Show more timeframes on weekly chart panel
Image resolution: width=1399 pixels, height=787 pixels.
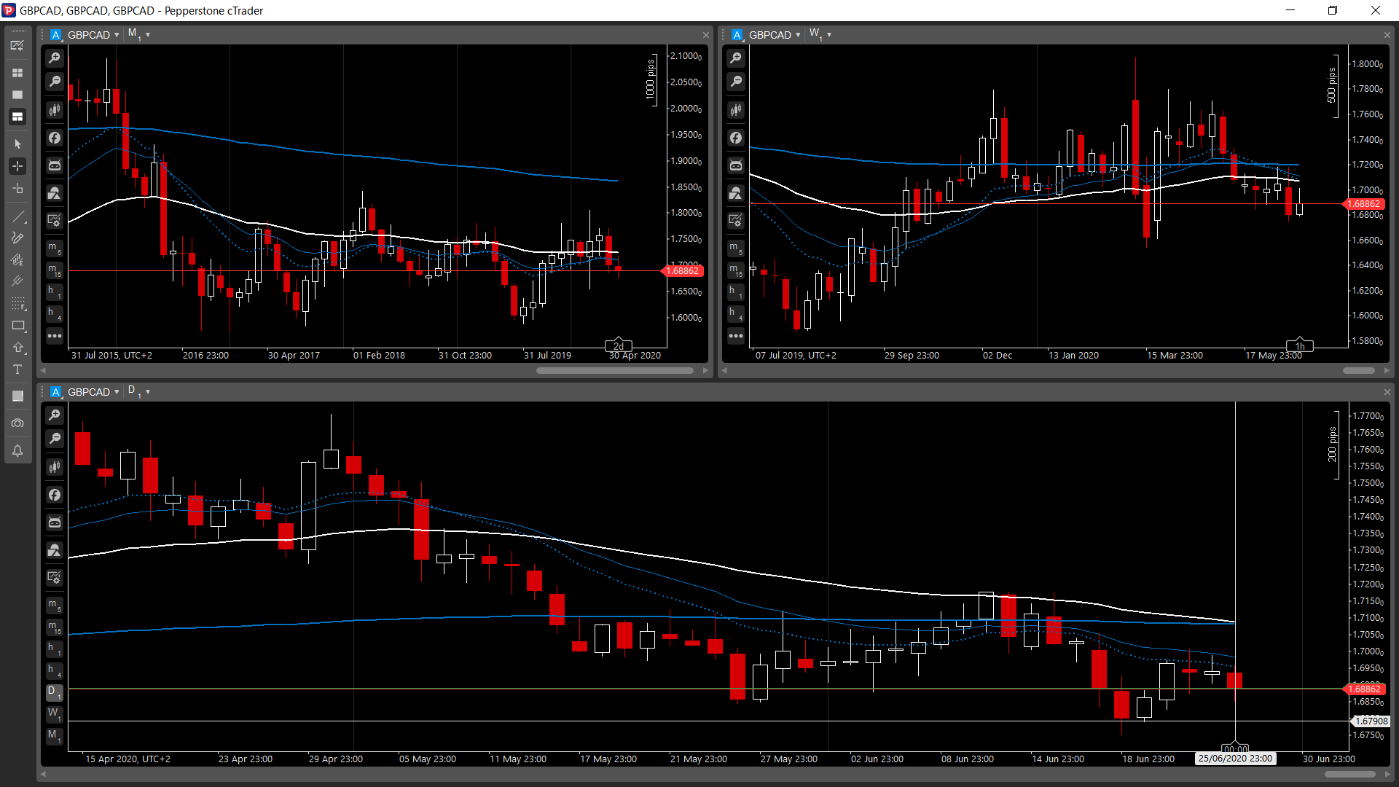pyautogui.click(x=736, y=336)
